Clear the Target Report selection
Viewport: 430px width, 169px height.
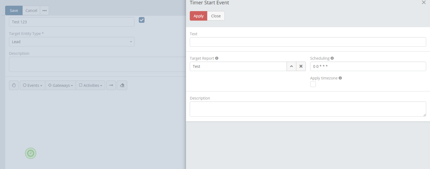point(301,66)
